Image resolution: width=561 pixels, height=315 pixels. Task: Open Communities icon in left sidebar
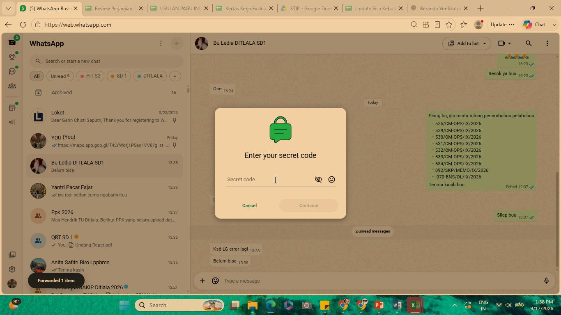[12, 86]
